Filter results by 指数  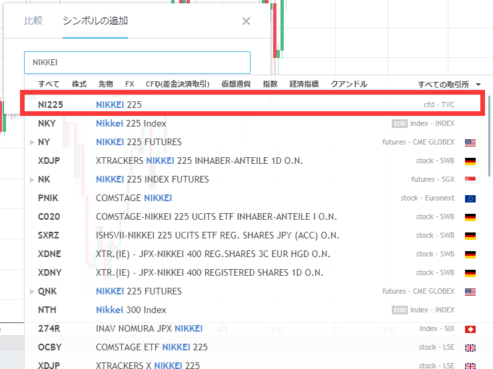tap(270, 84)
